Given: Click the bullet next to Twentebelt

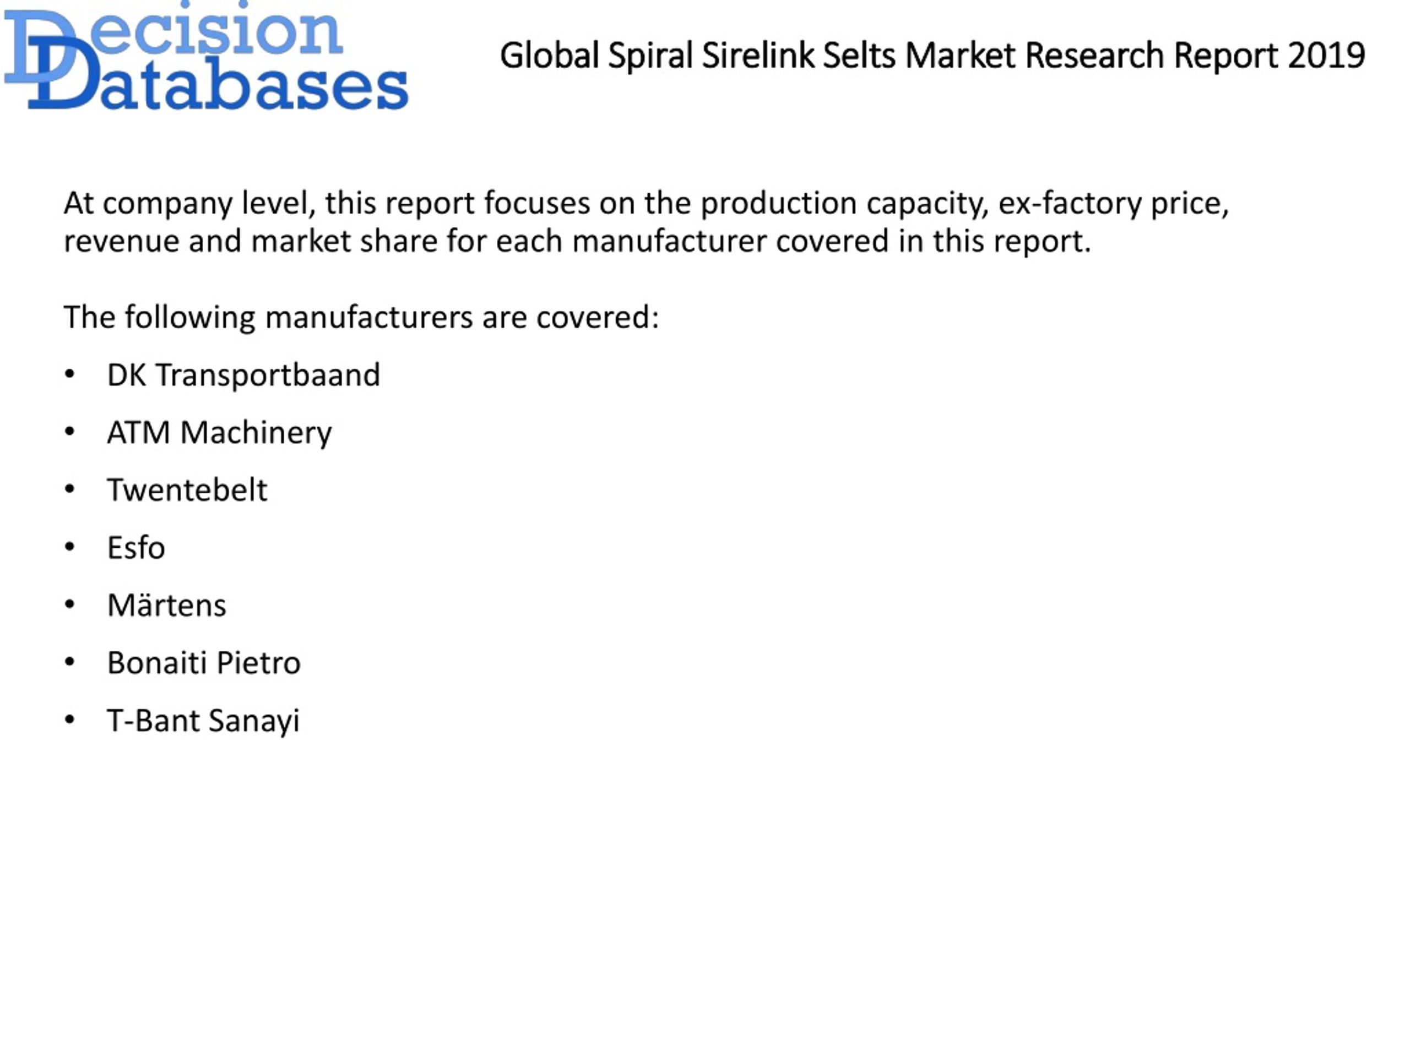Looking at the screenshot, I should pos(70,489).
